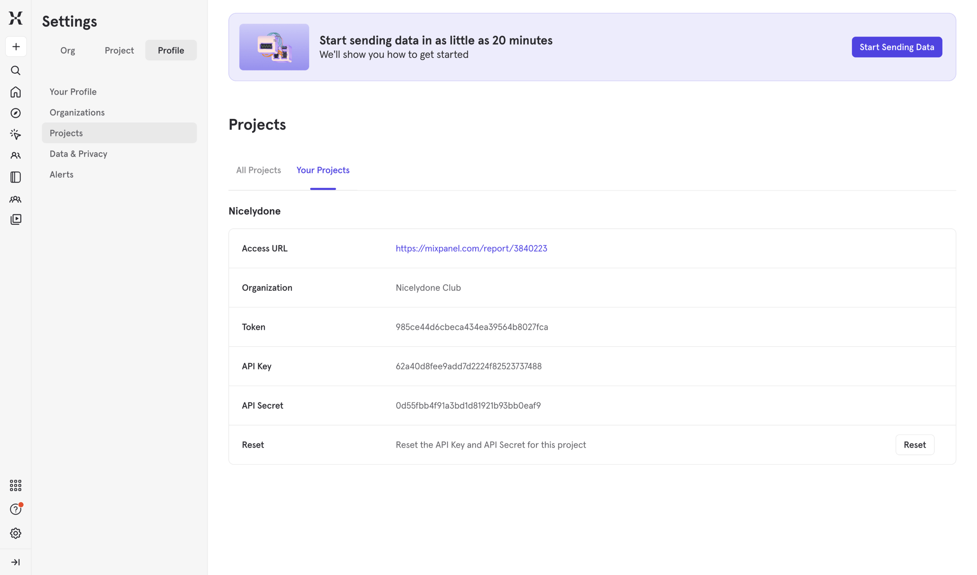
Task: Select the Your Projects tab
Action: click(323, 170)
